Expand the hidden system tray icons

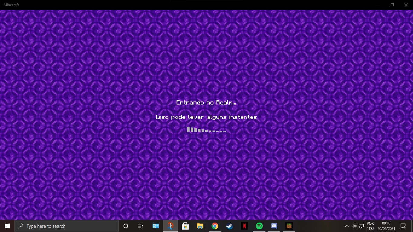coord(347,226)
